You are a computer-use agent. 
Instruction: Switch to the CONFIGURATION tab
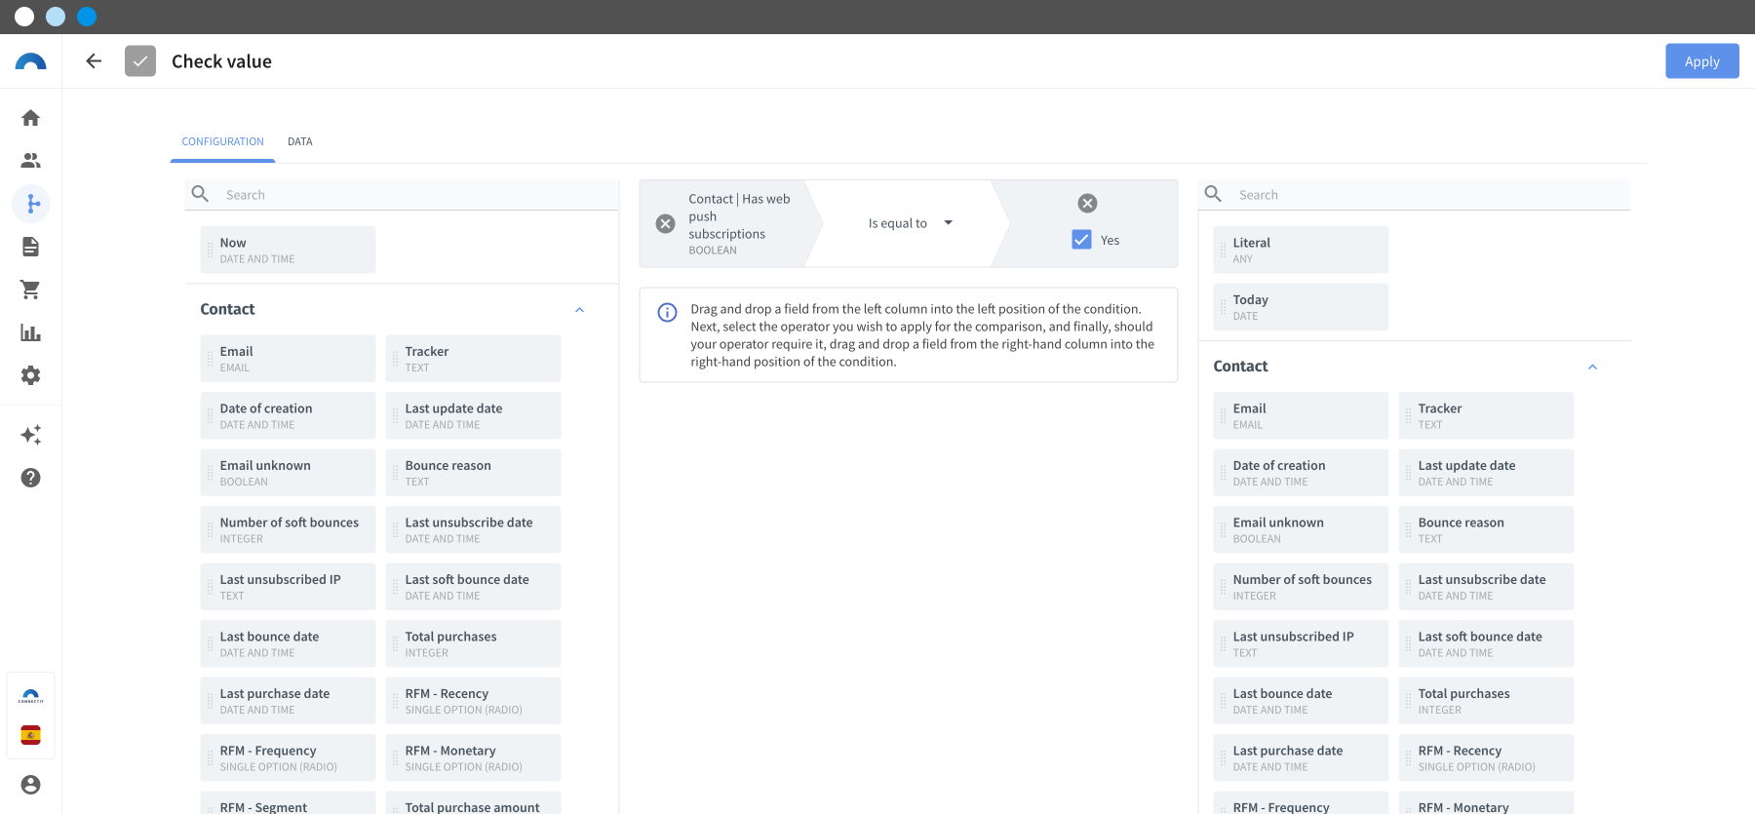click(222, 141)
